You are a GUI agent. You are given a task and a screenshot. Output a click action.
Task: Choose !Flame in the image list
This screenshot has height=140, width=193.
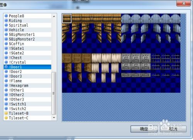27,81
